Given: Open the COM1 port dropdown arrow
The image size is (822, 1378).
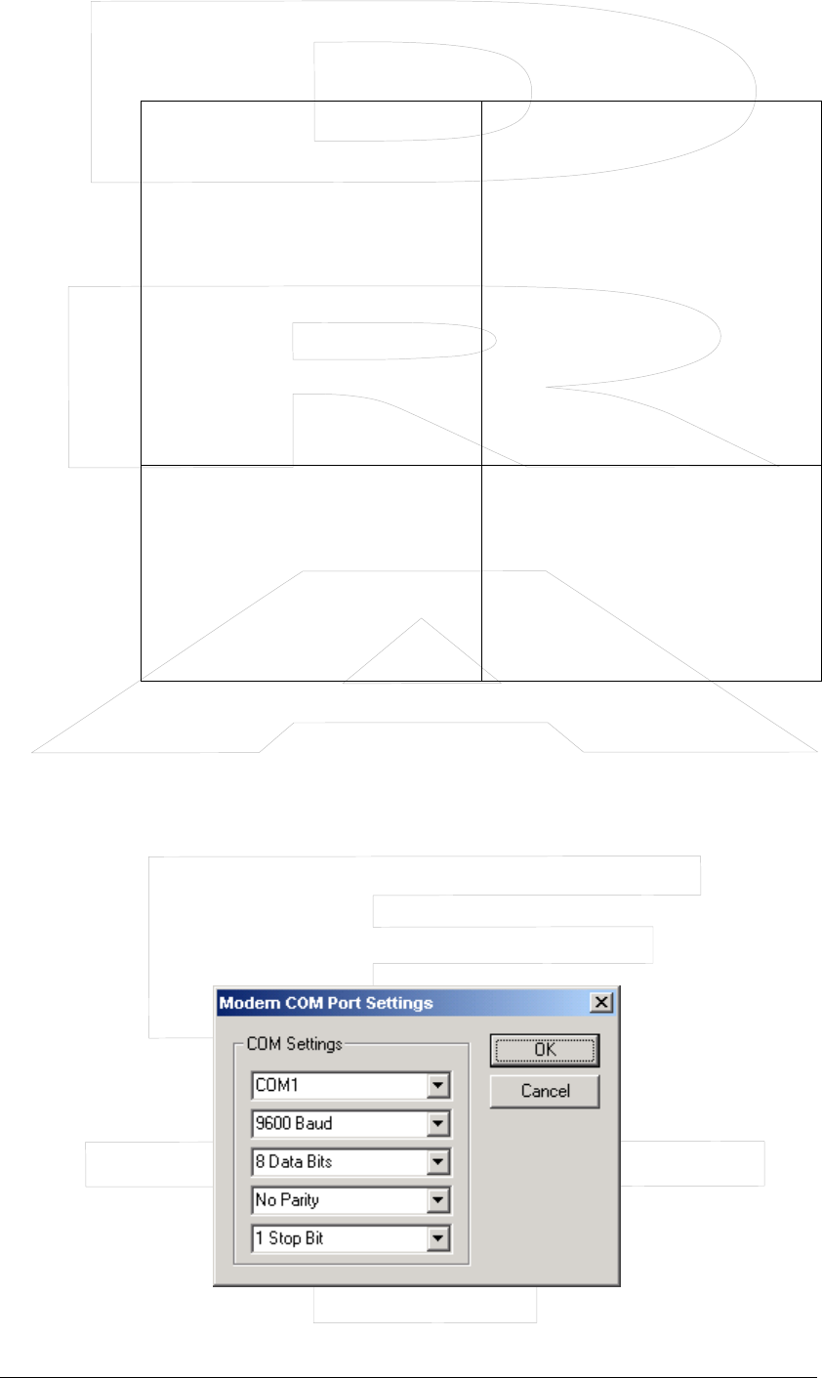Looking at the screenshot, I should pos(439,1085).
